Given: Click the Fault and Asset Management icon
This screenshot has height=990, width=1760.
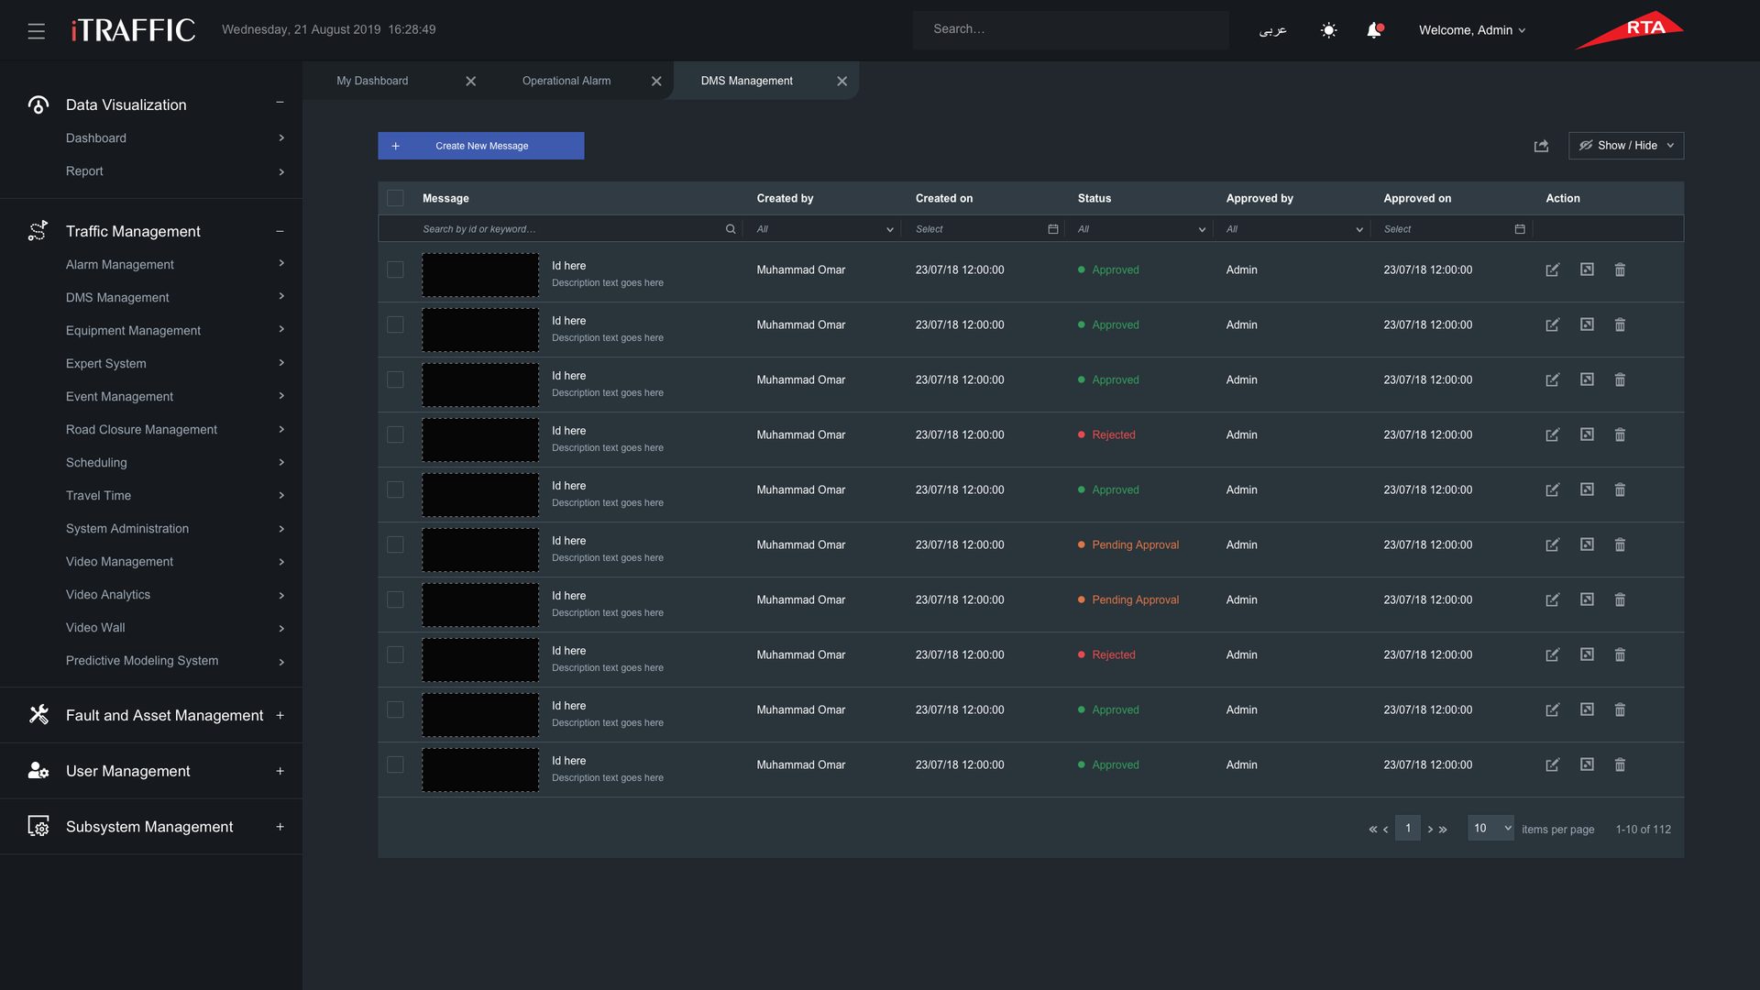Looking at the screenshot, I should [38, 714].
